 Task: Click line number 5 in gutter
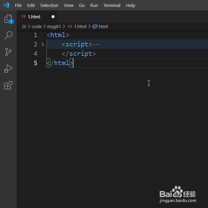(35, 63)
